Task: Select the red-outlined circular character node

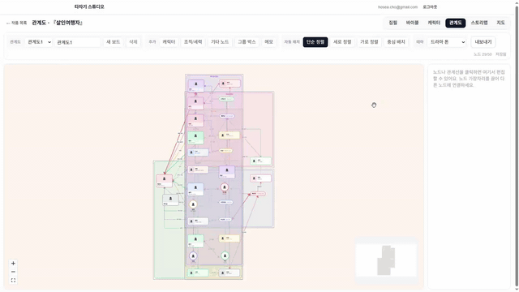Action: click(225, 187)
